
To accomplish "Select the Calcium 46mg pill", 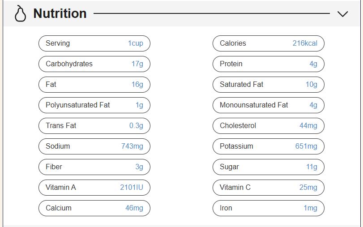I will click(x=94, y=208).
